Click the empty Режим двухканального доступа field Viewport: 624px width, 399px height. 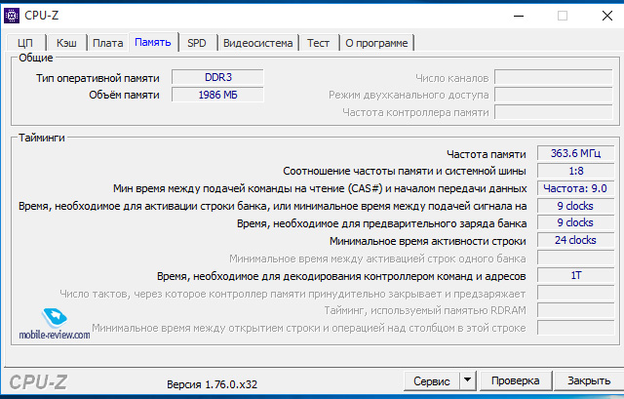tap(554, 95)
